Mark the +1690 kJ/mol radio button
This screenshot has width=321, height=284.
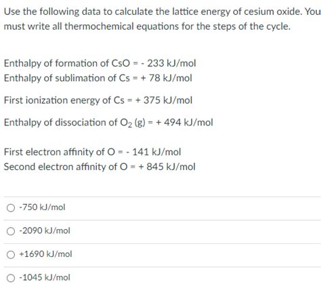coord(11,255)
